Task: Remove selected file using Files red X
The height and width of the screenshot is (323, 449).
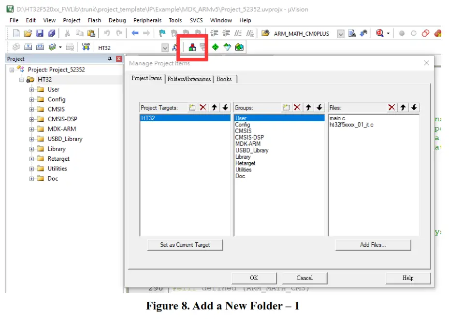Action: 392,108
